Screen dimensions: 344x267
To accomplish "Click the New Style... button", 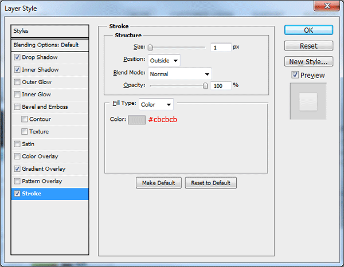I will (308, 61).
